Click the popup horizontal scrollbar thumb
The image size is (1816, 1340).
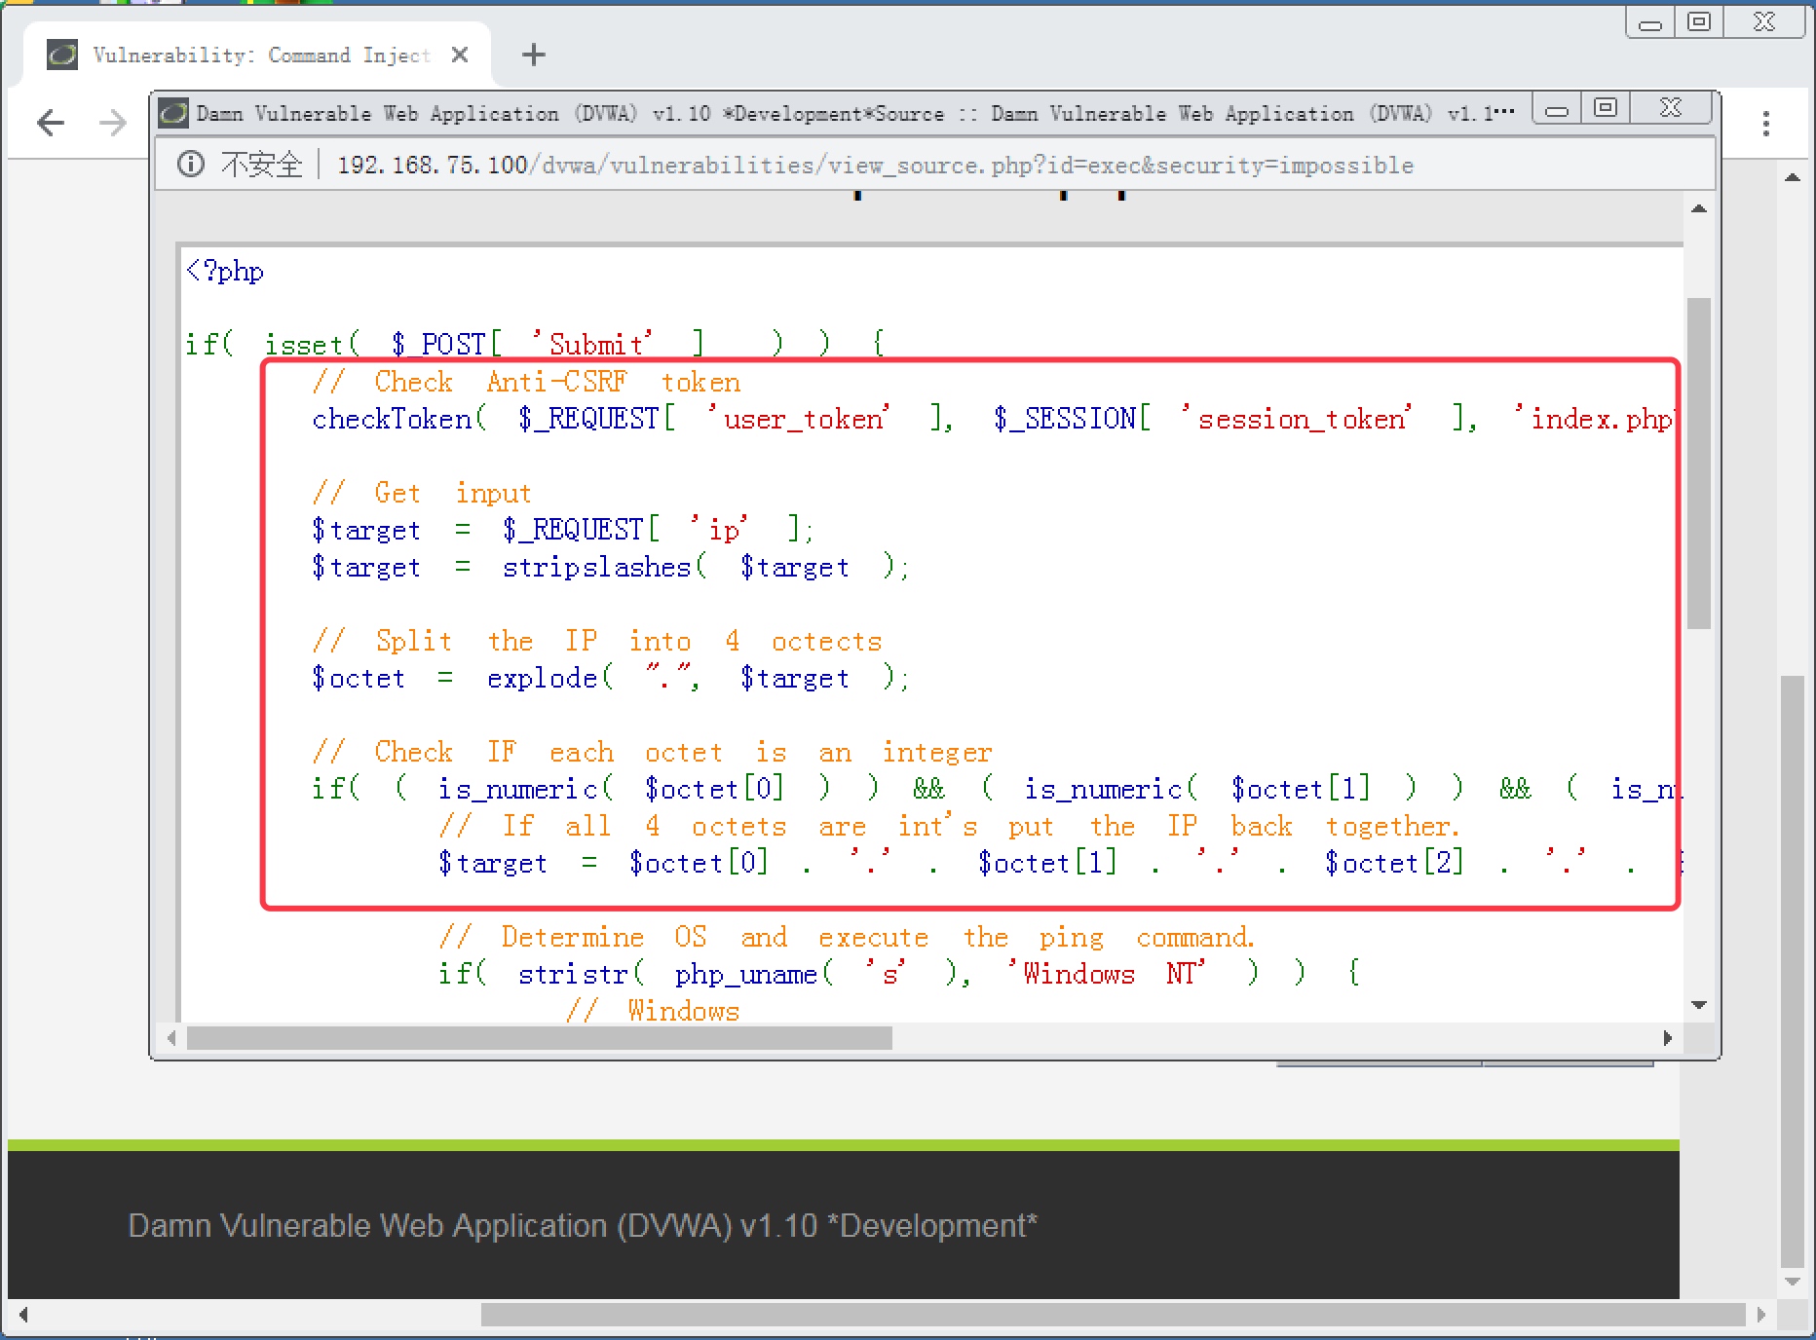pyautogui.click(x=539, y=1038)
